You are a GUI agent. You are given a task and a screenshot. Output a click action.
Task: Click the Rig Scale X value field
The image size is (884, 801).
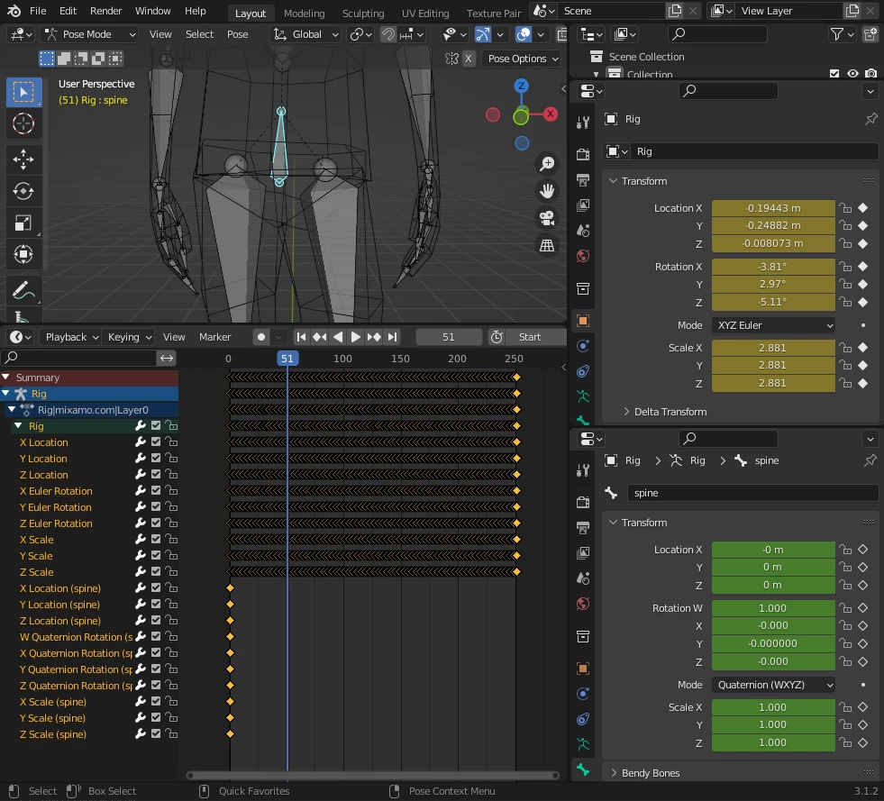pos(773,348)
